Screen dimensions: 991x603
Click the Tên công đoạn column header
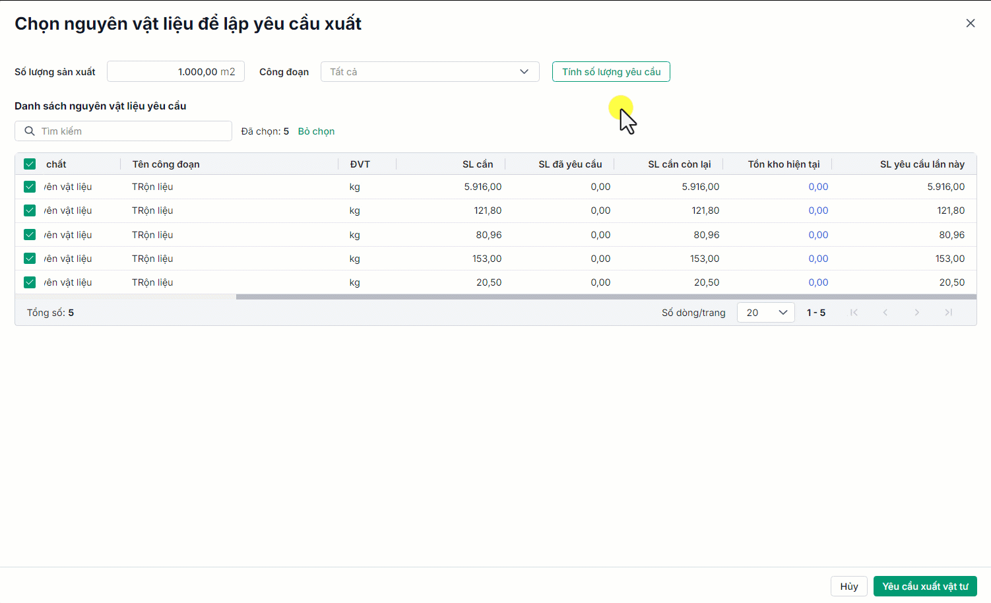(x=166, y=164)
